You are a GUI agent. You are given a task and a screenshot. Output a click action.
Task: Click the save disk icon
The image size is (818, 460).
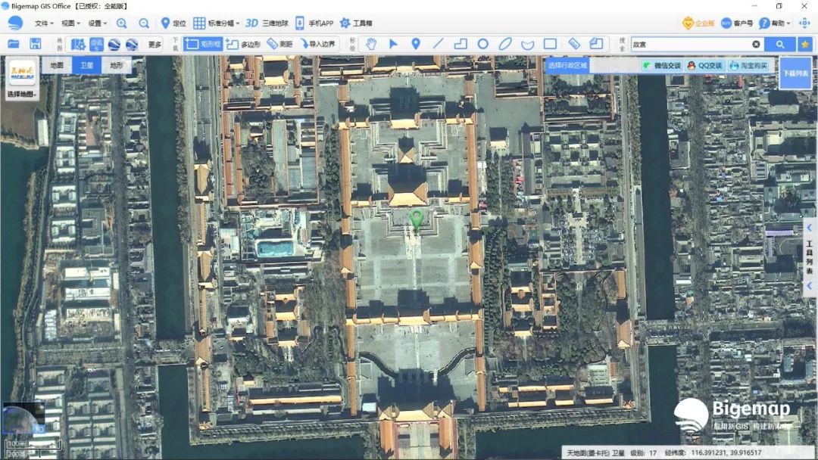pyautogui.click(x=35, y=44)
